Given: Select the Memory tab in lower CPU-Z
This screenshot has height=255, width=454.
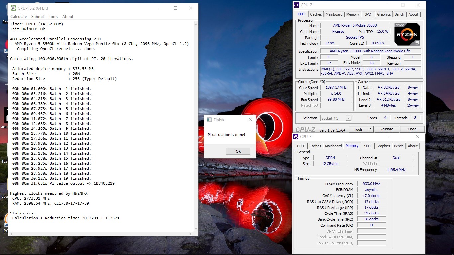Looking at the screenshot, I should tap(352, 146).
